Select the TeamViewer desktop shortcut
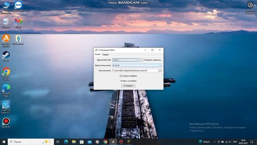Image resolution: width=257 pixels, height=145 pixels. pos(18,6)
